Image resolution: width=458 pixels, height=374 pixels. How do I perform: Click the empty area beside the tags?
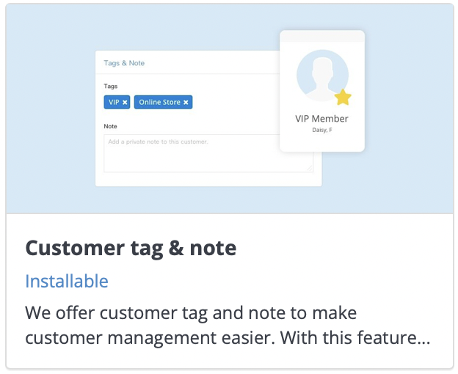point(235,102)
